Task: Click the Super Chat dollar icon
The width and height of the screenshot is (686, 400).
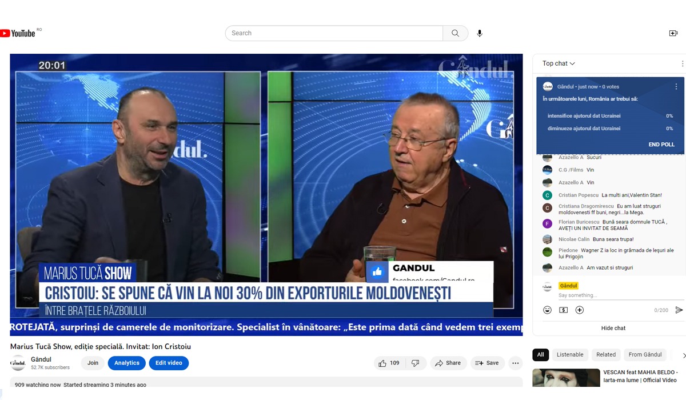Action: point(563,310)
